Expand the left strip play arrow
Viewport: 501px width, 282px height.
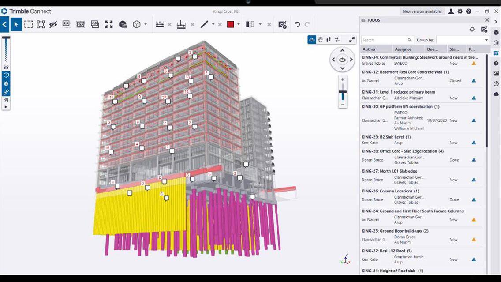(6, 107)
